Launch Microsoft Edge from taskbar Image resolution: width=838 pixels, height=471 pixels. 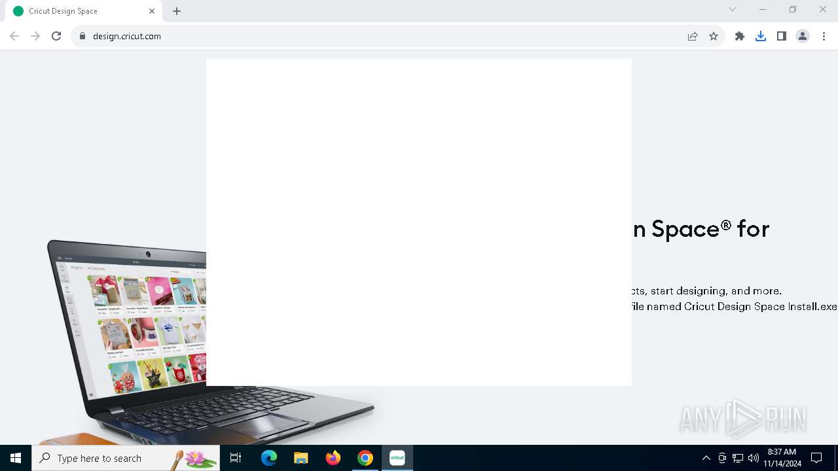pyautogui.click(x=269, y=458)
